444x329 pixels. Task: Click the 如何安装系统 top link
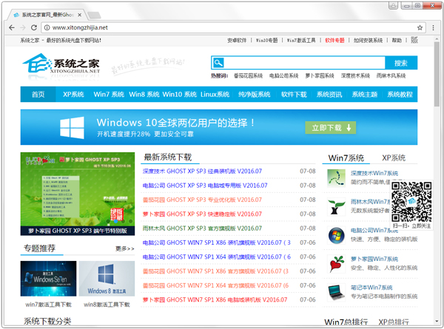[x=368, y=40]
